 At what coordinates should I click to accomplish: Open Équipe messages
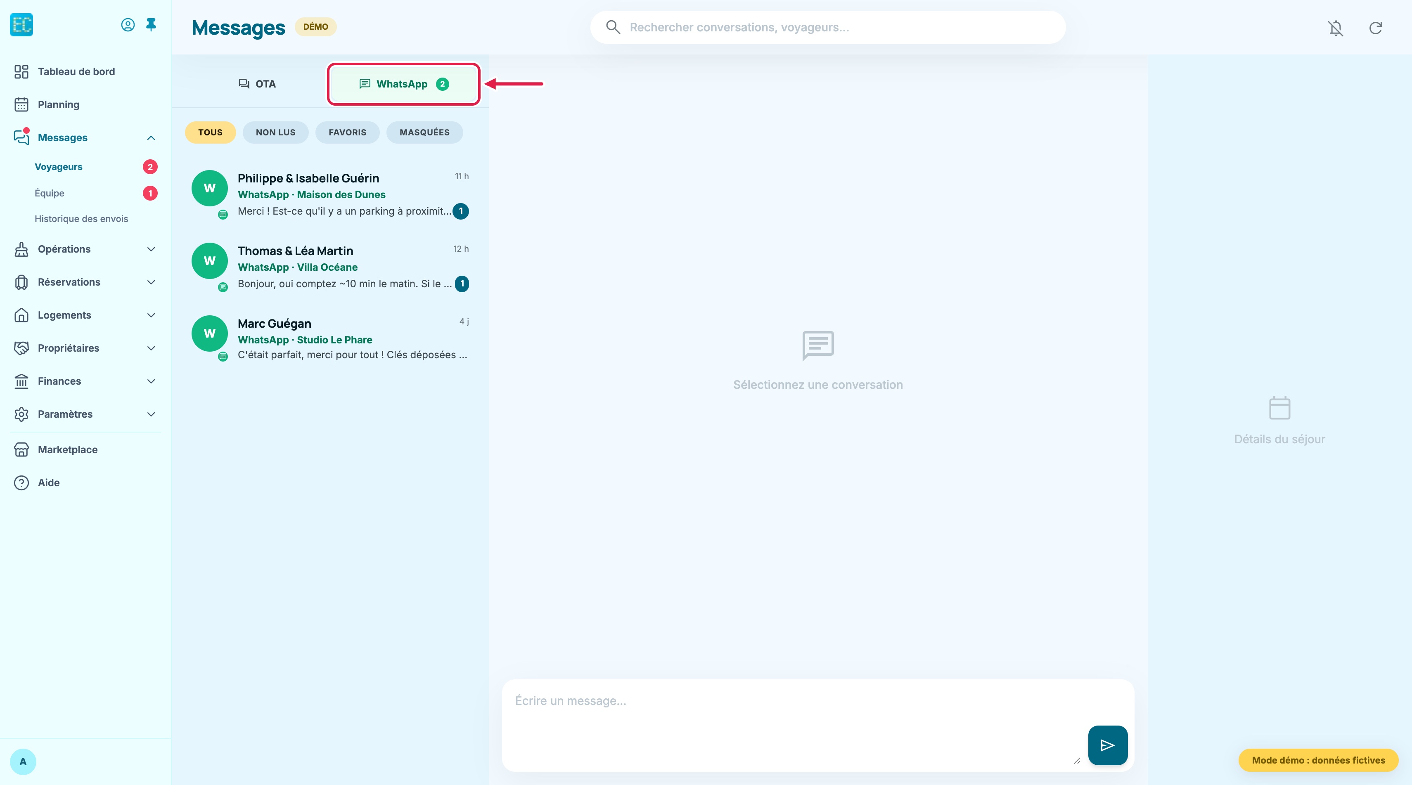[x=49, y=193]
